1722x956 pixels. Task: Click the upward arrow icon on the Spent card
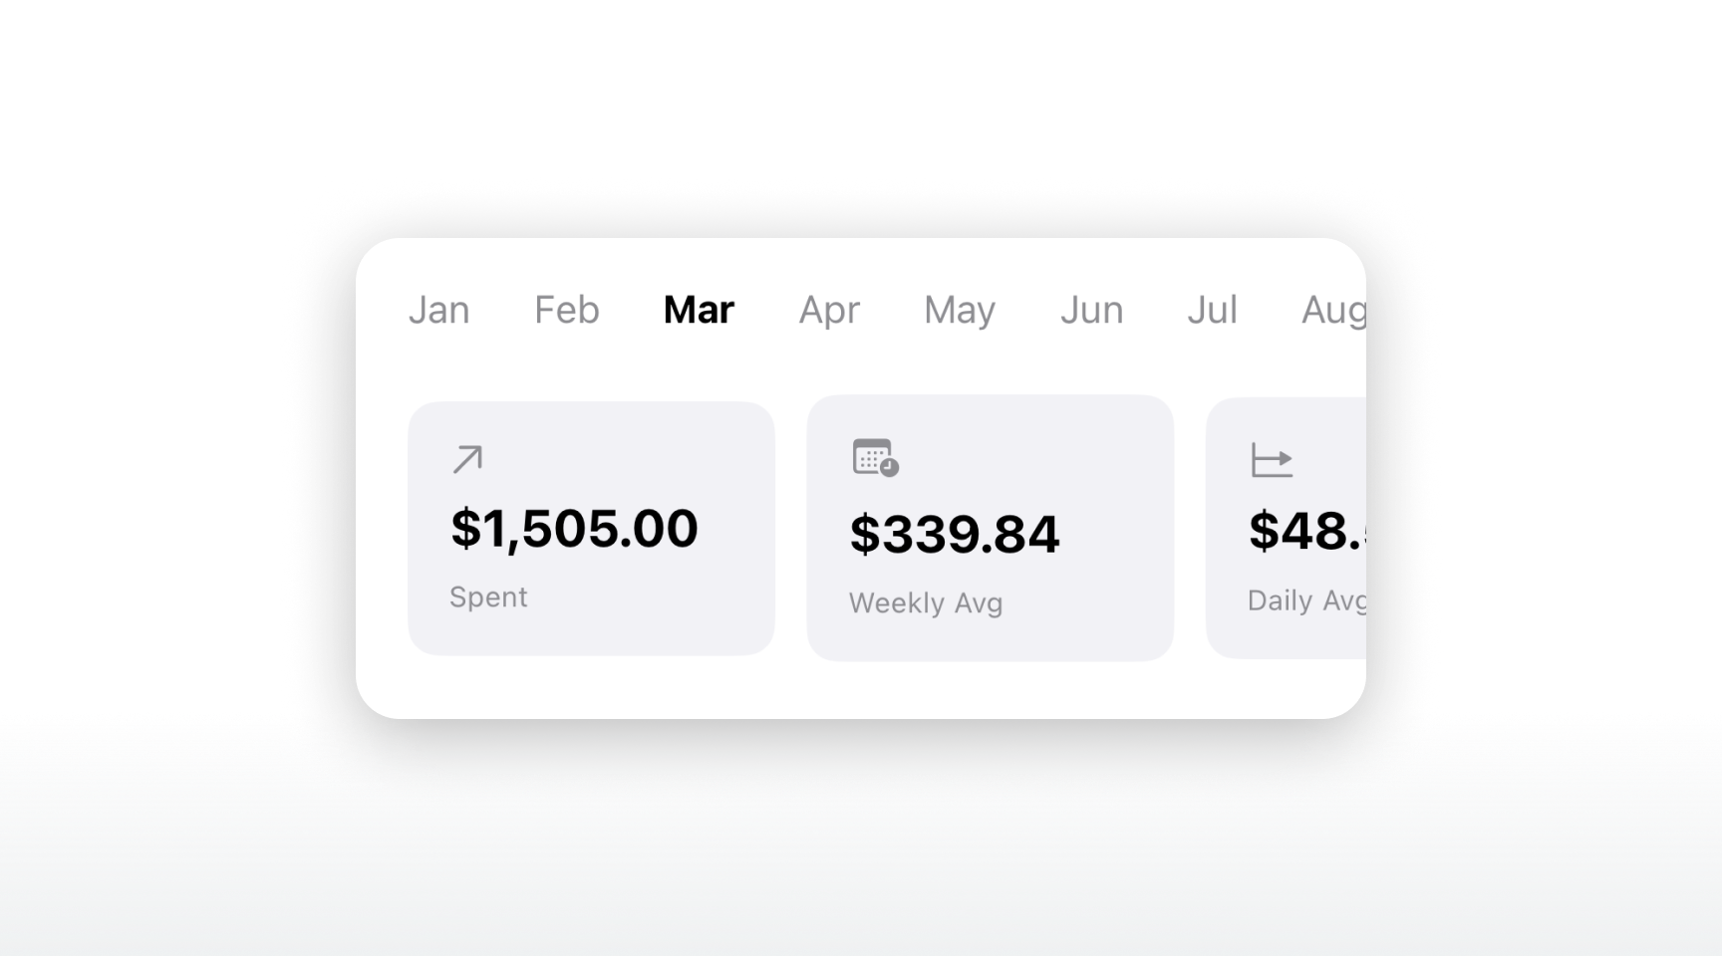click(468, 457)
